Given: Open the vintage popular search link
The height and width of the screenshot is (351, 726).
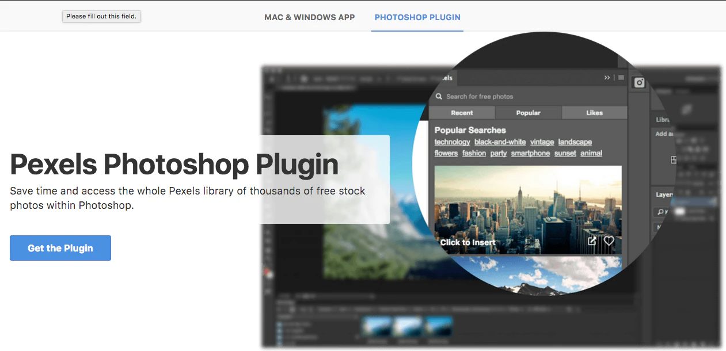Looking at the screenshot, I should click(542, 142).
